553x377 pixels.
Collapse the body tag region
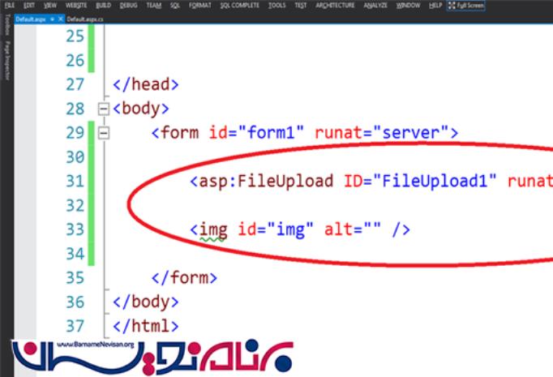pos(103,109)
